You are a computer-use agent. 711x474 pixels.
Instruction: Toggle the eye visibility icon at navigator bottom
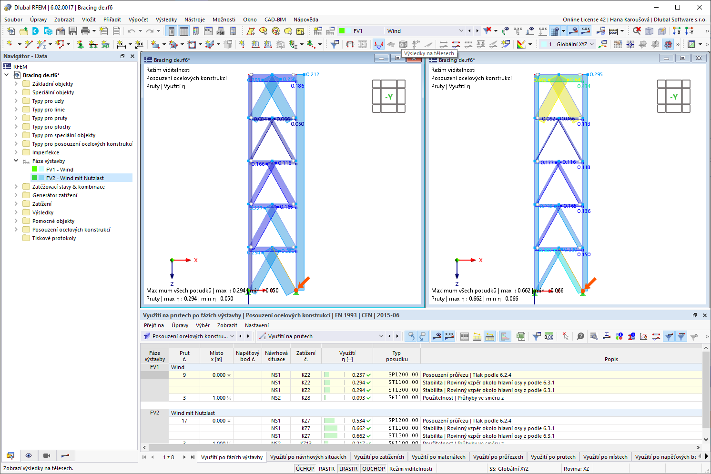tap(29, 456)
